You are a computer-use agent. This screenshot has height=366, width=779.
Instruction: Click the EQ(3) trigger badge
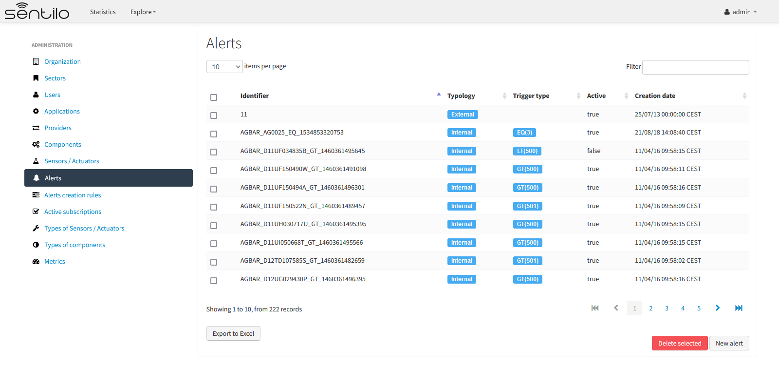point(524,133)
